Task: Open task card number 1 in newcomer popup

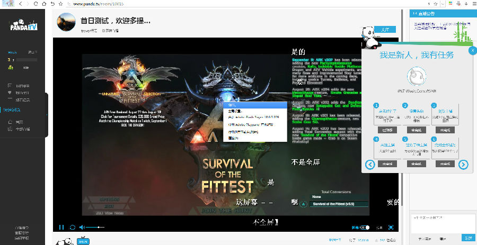Action: point(387,114)
